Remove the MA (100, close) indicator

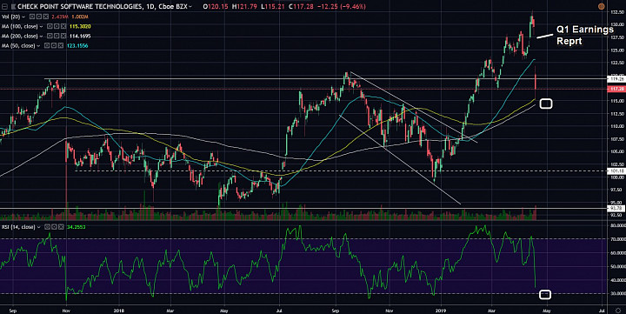coord(63,26)
